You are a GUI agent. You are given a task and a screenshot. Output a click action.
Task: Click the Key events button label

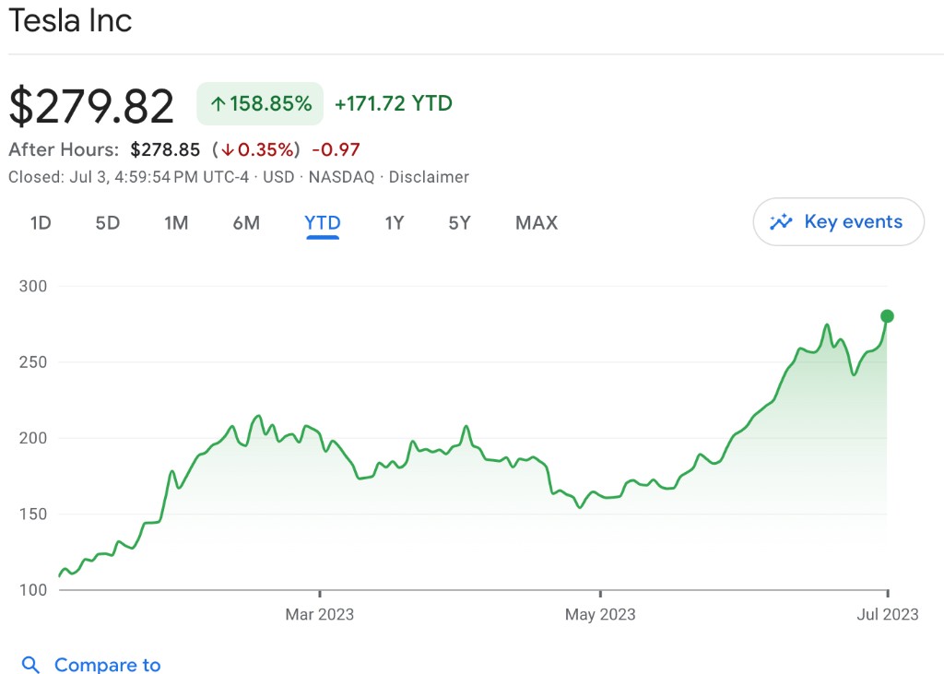point(853,222)
